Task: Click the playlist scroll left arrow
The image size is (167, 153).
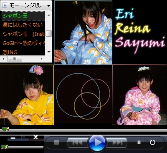Action: [x=4, y=59]
